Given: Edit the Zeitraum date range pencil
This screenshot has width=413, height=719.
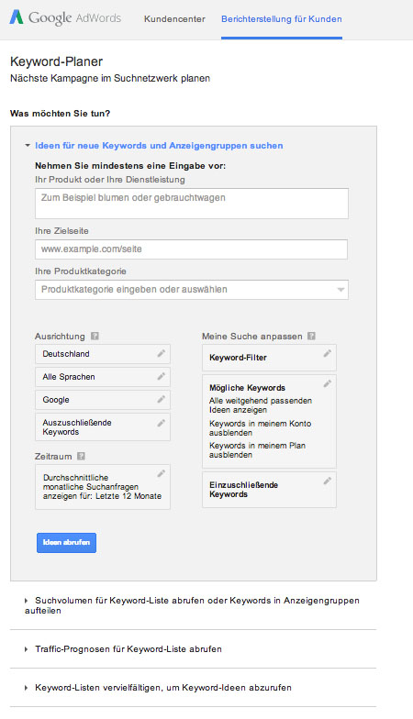Looking at the screenshot, I should tap(162, 473).
